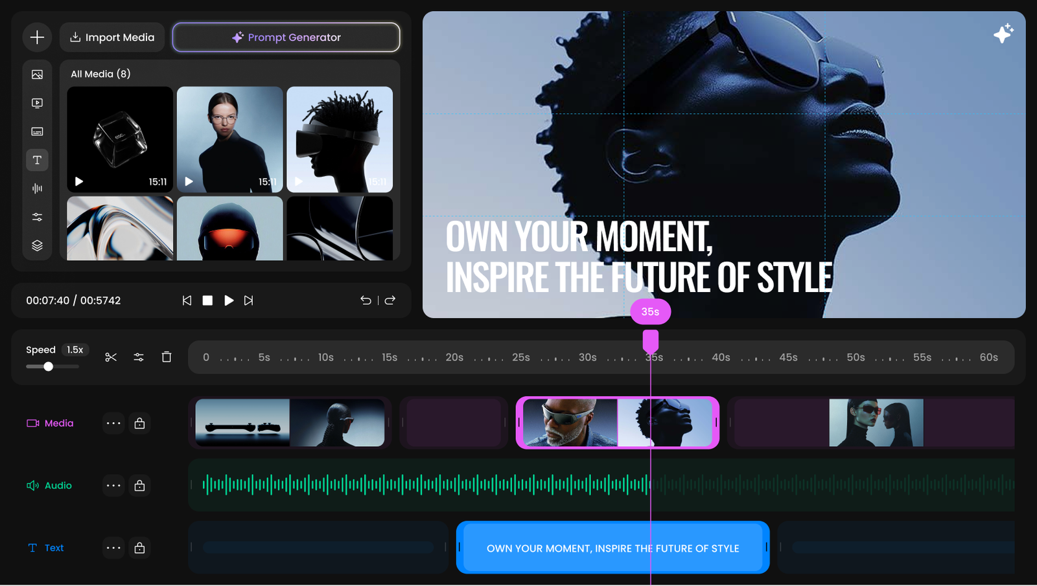The width and height of the screenshot is (1037, 586).
Task: Open Audio track options menu
Action: coord(113,486)
